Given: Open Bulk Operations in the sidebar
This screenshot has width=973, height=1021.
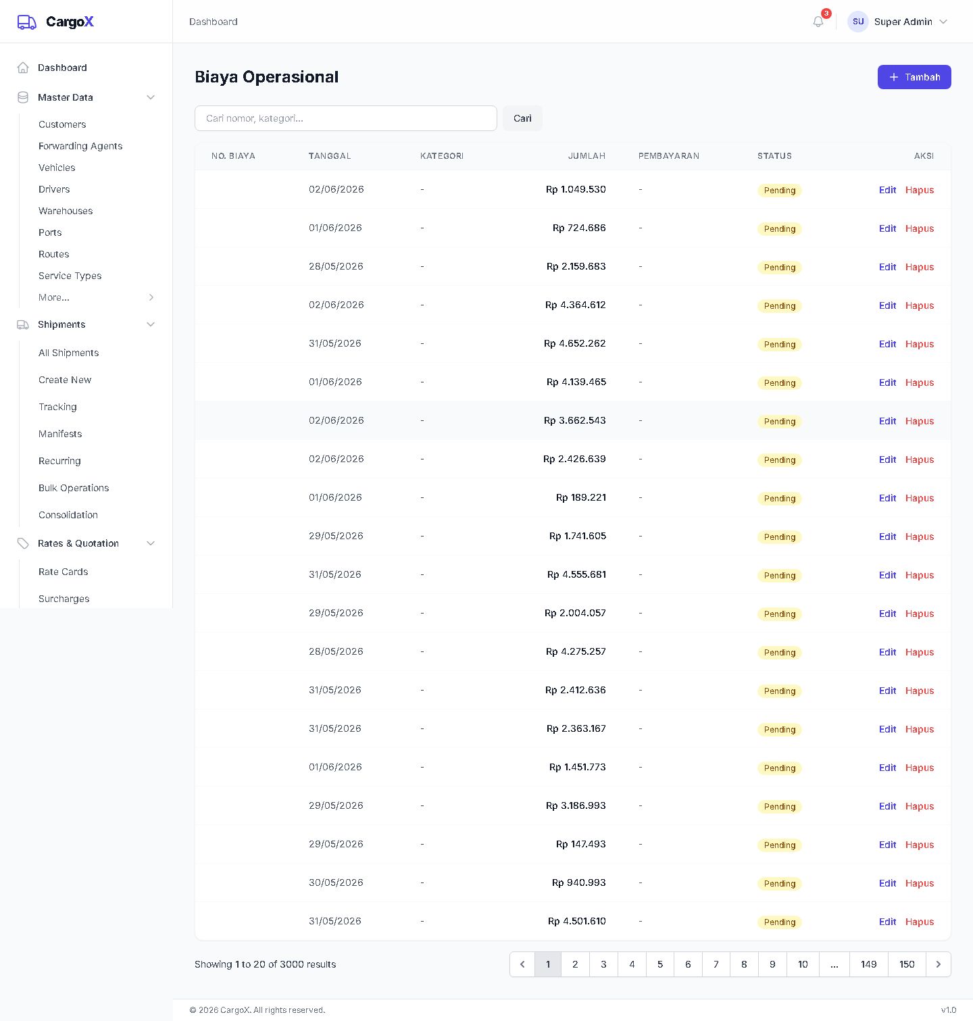Looking at the screenshot, I should [74, 488].
